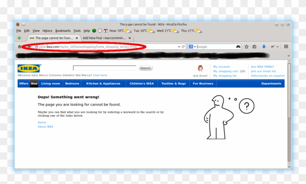Open Bookmarks menu
The height and width of the screenshot is (184, 306).
click(63, 31)
